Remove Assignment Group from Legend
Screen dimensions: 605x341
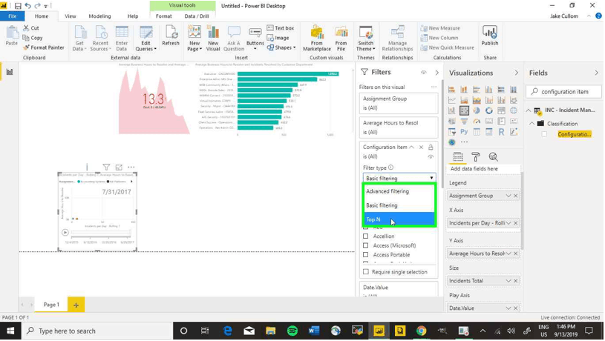point(516,196)
